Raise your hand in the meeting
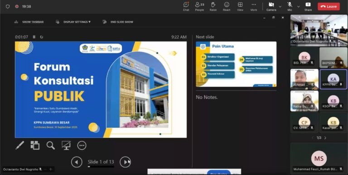 click(x=213, y=6)
